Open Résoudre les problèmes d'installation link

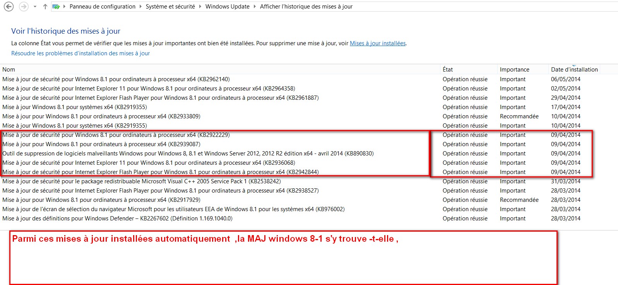coord(80,53)
